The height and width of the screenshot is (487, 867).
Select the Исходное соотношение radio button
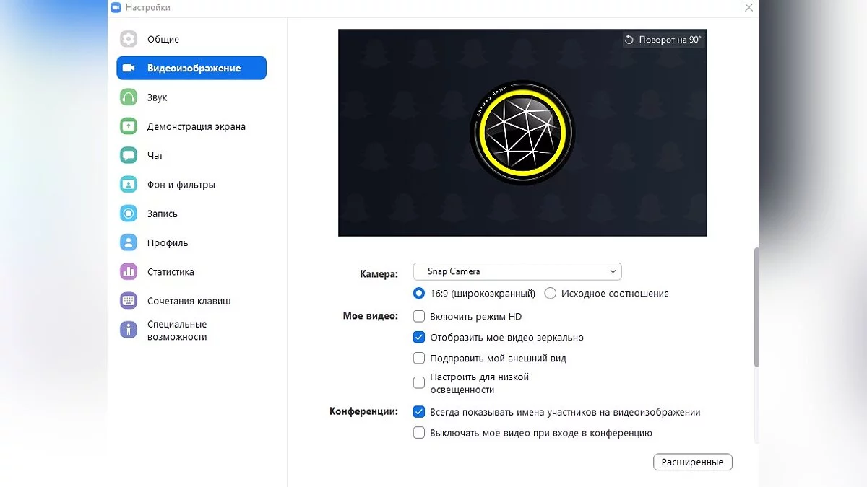pyautogui.click(x=551, y=294)
